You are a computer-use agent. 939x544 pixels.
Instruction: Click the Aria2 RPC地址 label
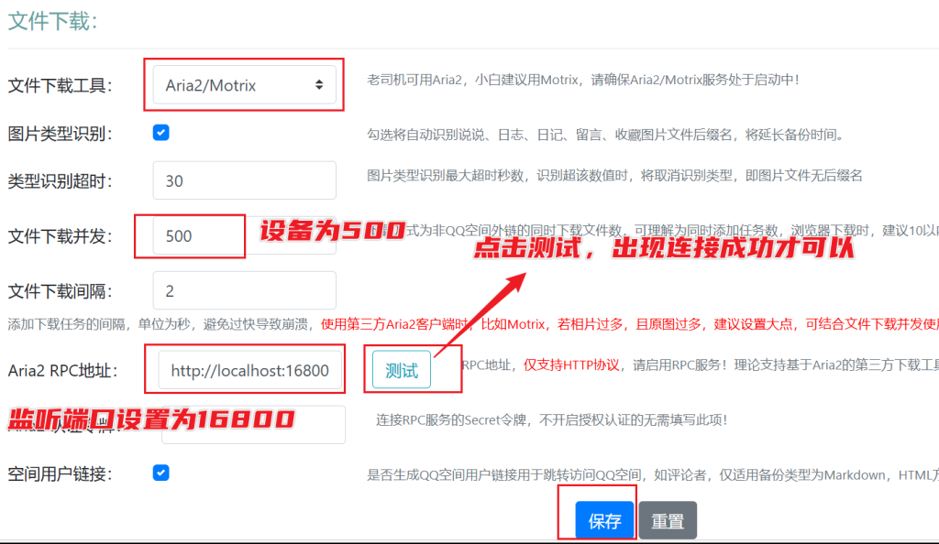coord(61,369)
